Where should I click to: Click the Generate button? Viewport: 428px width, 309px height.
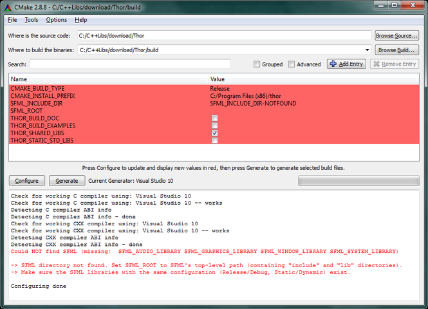[x=66, y=181]
